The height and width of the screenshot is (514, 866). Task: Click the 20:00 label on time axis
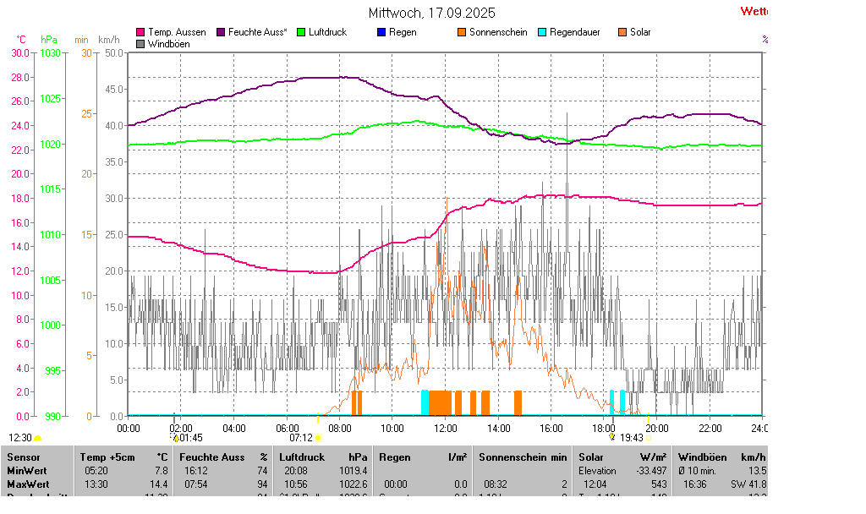[x=656, y=429]
